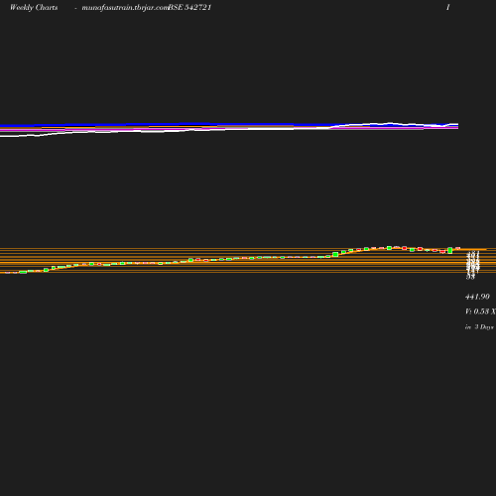Click the "V: 0.53 X" volume label
The image size is (496, 496).
(480, 311)
